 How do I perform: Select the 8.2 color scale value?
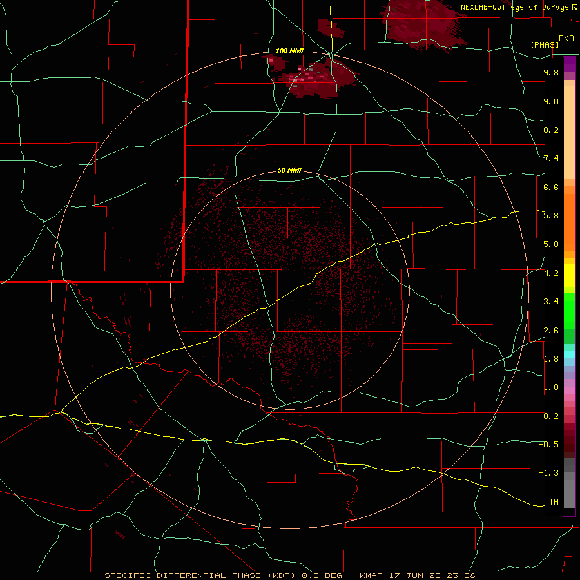point(551,130)
